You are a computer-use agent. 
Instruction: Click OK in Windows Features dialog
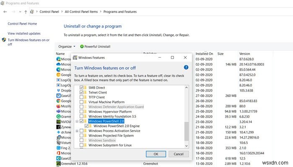pyautogui.click(x=156, y=154)
